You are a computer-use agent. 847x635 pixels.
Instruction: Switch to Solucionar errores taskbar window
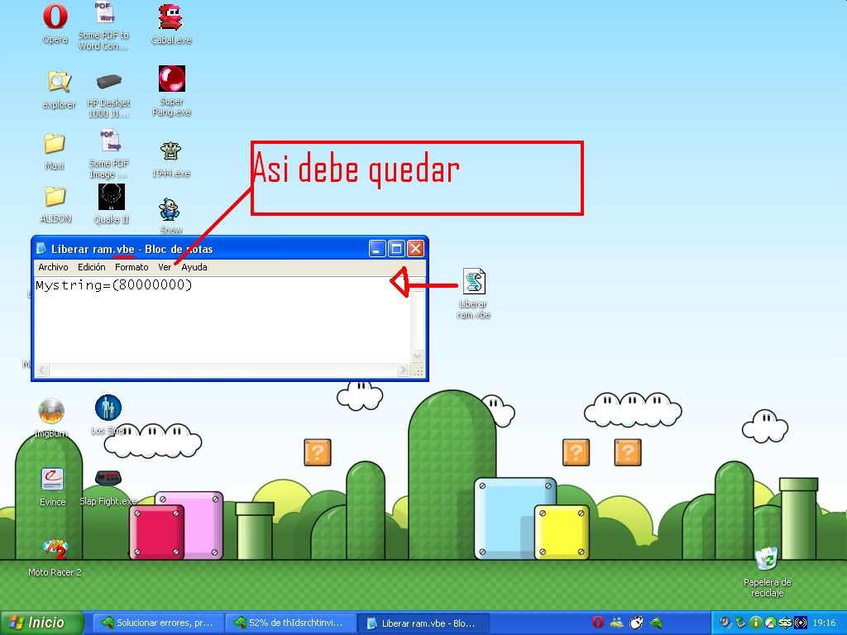coord(156,623)
